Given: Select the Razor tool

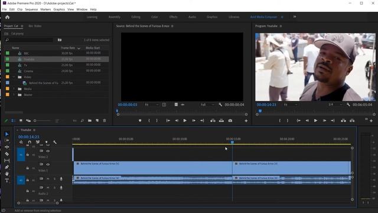Looking at the screenshot, I should pyautogui.click(x=6, y=154).
